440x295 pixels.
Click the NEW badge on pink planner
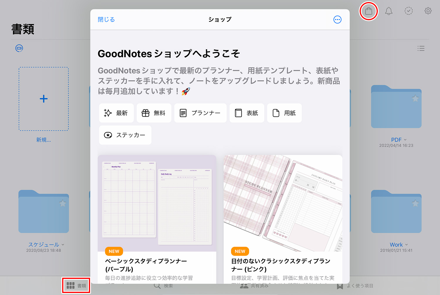240,251
